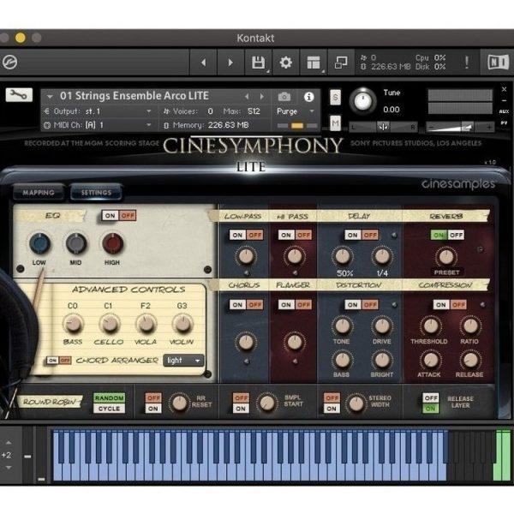
Task: Enable the Compression effect
Action: (441, 305)
